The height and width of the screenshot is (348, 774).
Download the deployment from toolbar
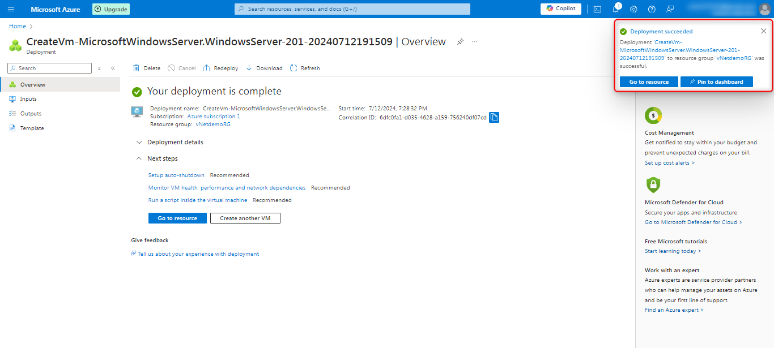(264, 68)
